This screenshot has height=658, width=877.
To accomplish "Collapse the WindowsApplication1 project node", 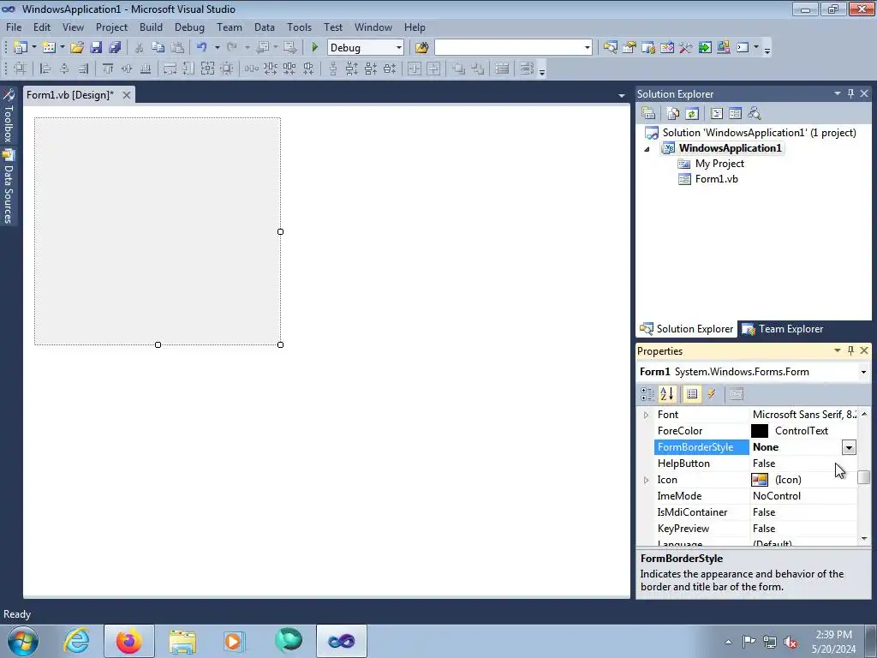I will tap(647, 149).
